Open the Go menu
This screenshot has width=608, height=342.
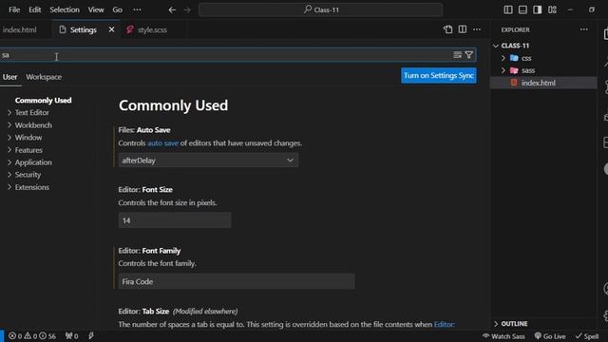[x=118, y=9]
